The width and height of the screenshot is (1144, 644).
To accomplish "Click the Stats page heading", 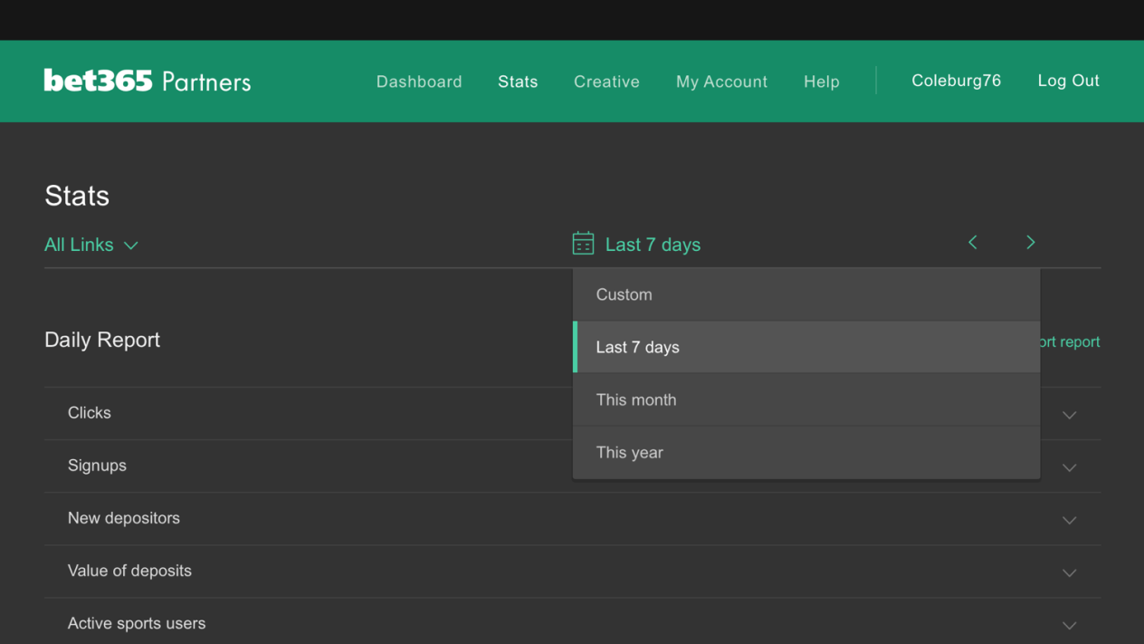I will click(x=77, y=196).
